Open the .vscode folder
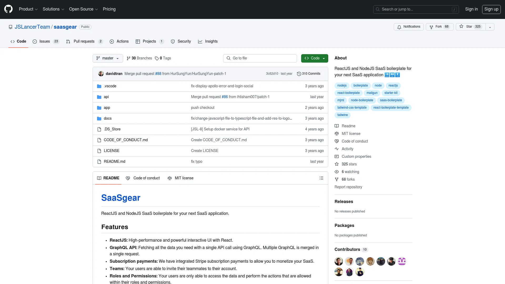The height and width of the screenshot is (284, 505). (110, 86)
